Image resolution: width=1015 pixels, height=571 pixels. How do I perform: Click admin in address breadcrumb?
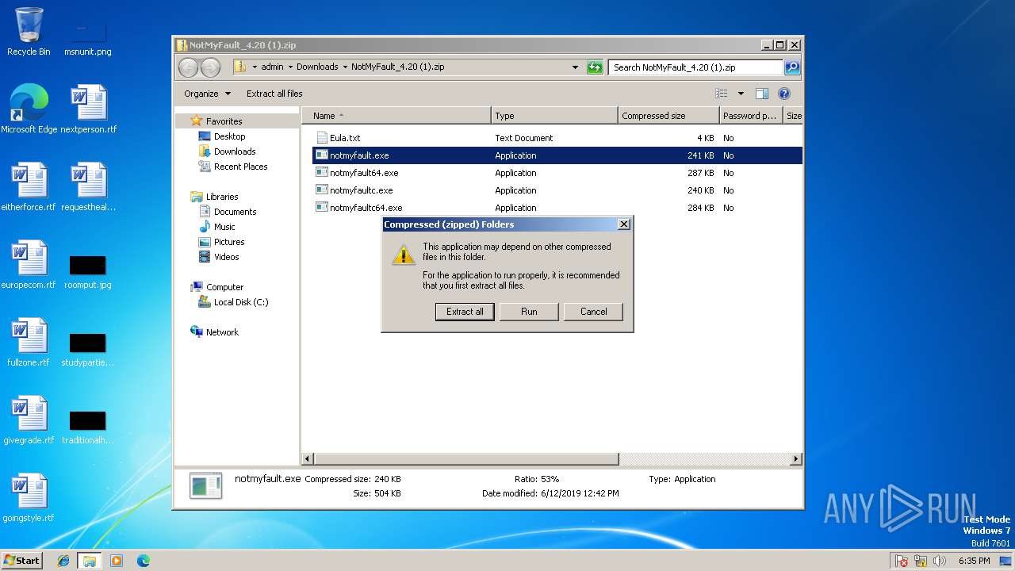(x=272, y=67)
